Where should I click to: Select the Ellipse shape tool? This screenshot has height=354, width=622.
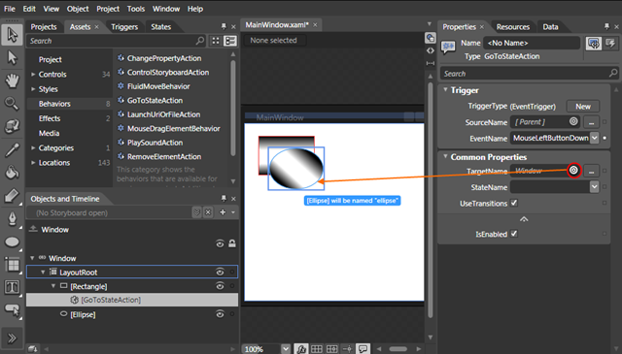12,241
